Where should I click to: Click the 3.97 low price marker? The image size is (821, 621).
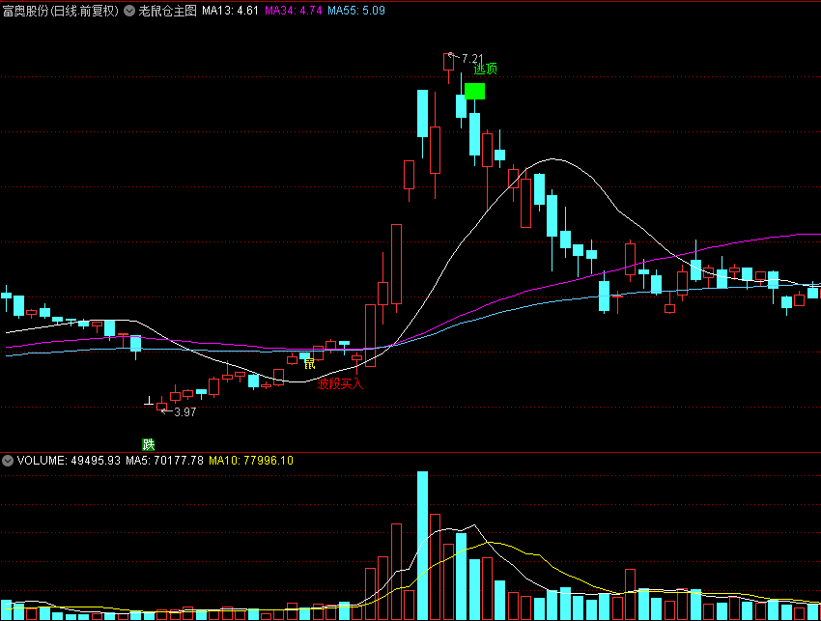184,412
